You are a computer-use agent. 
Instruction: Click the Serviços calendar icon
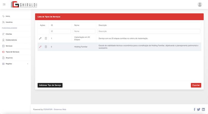pos(3,46)
